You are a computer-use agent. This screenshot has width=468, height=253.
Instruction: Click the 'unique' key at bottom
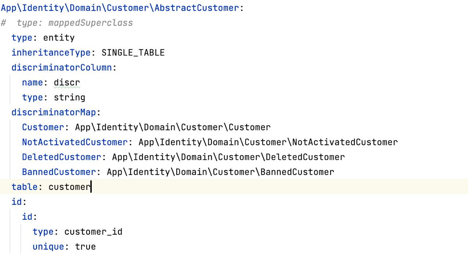(48, 247)
